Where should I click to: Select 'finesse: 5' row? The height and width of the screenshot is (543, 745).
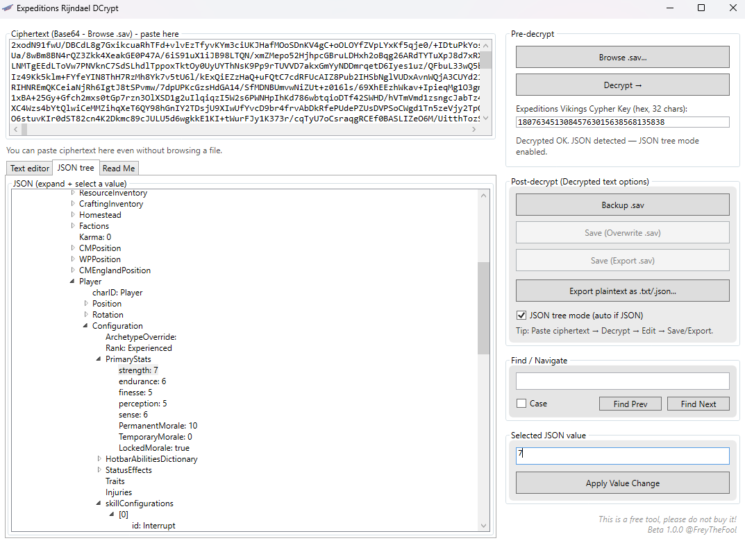pos(135,393)
